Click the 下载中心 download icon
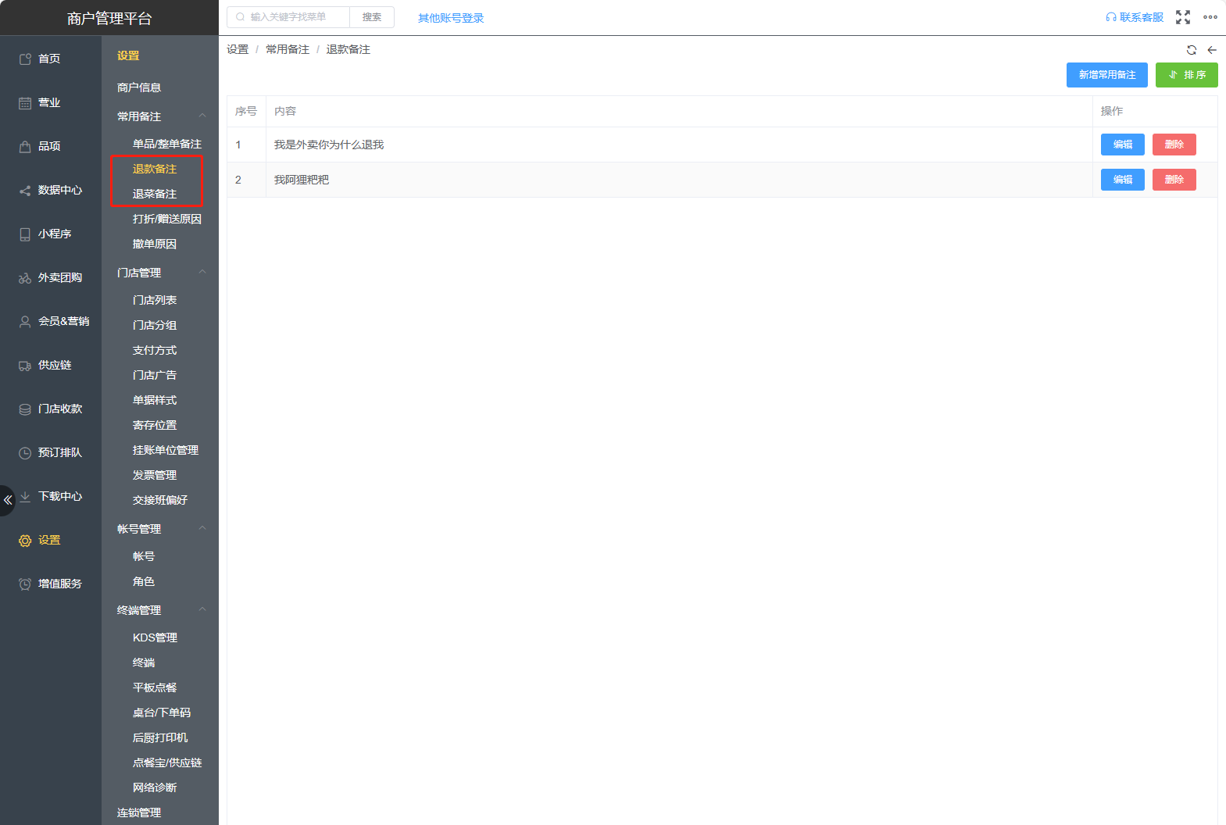 click(25, 496)
